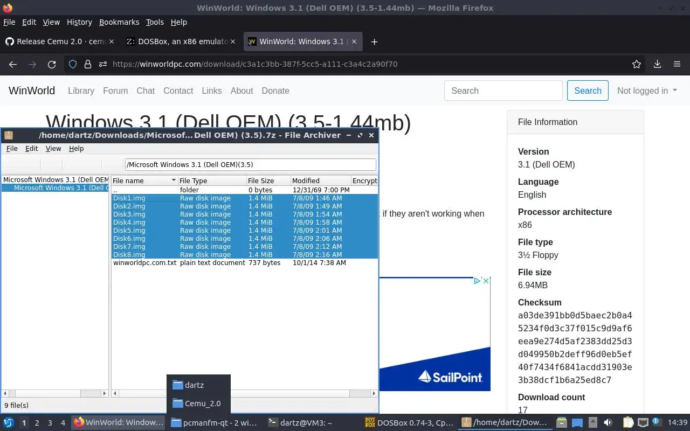The height and width of the screenshot is (431, 690).
Task: Select Disk8.img in the archive list
Action: (245, 255)
